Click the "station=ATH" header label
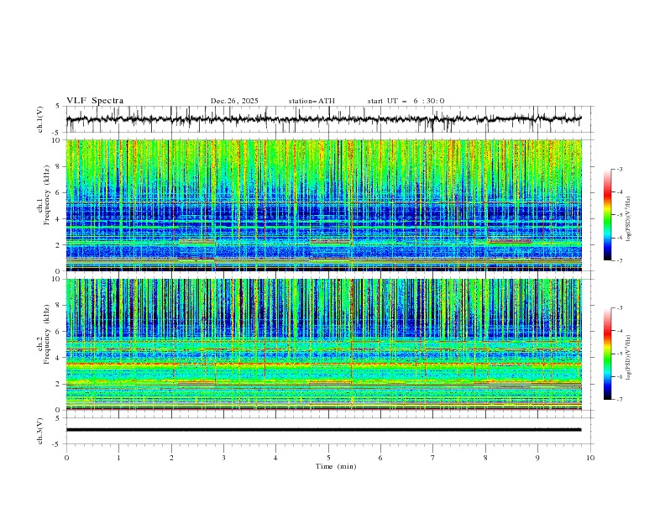 312,101
